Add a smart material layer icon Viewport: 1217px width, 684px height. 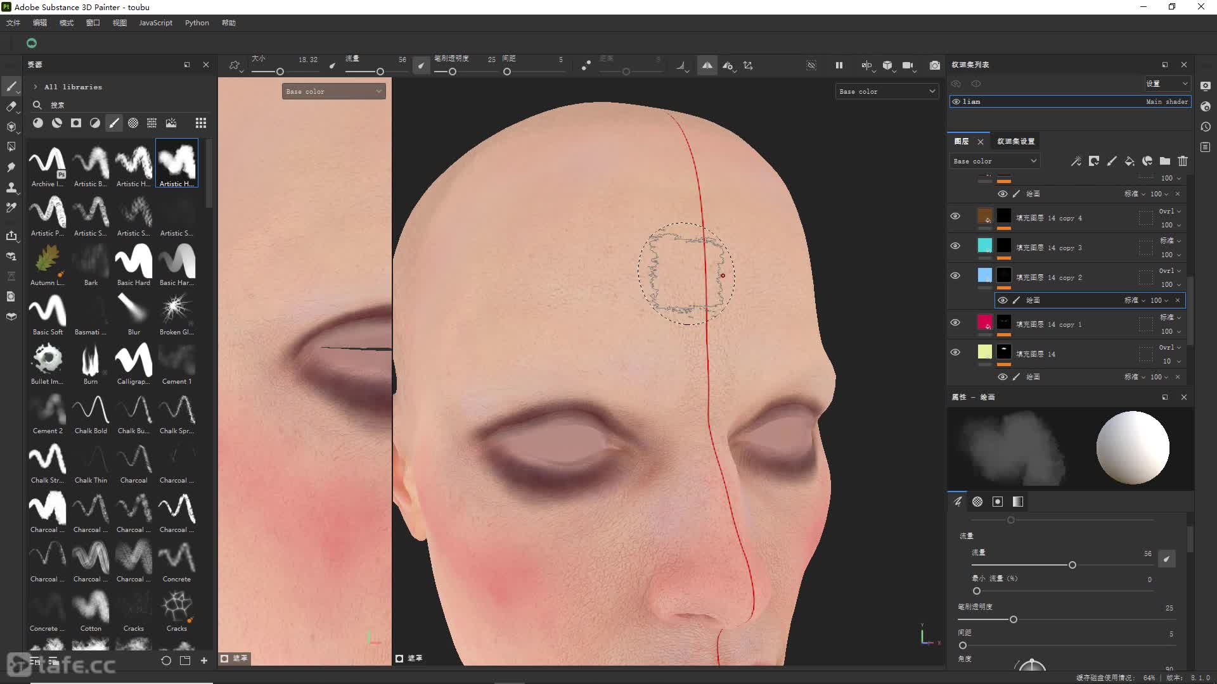click(1147, 161)
